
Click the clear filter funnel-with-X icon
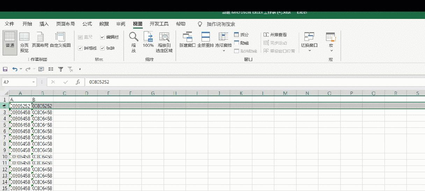tap(70, 69)
